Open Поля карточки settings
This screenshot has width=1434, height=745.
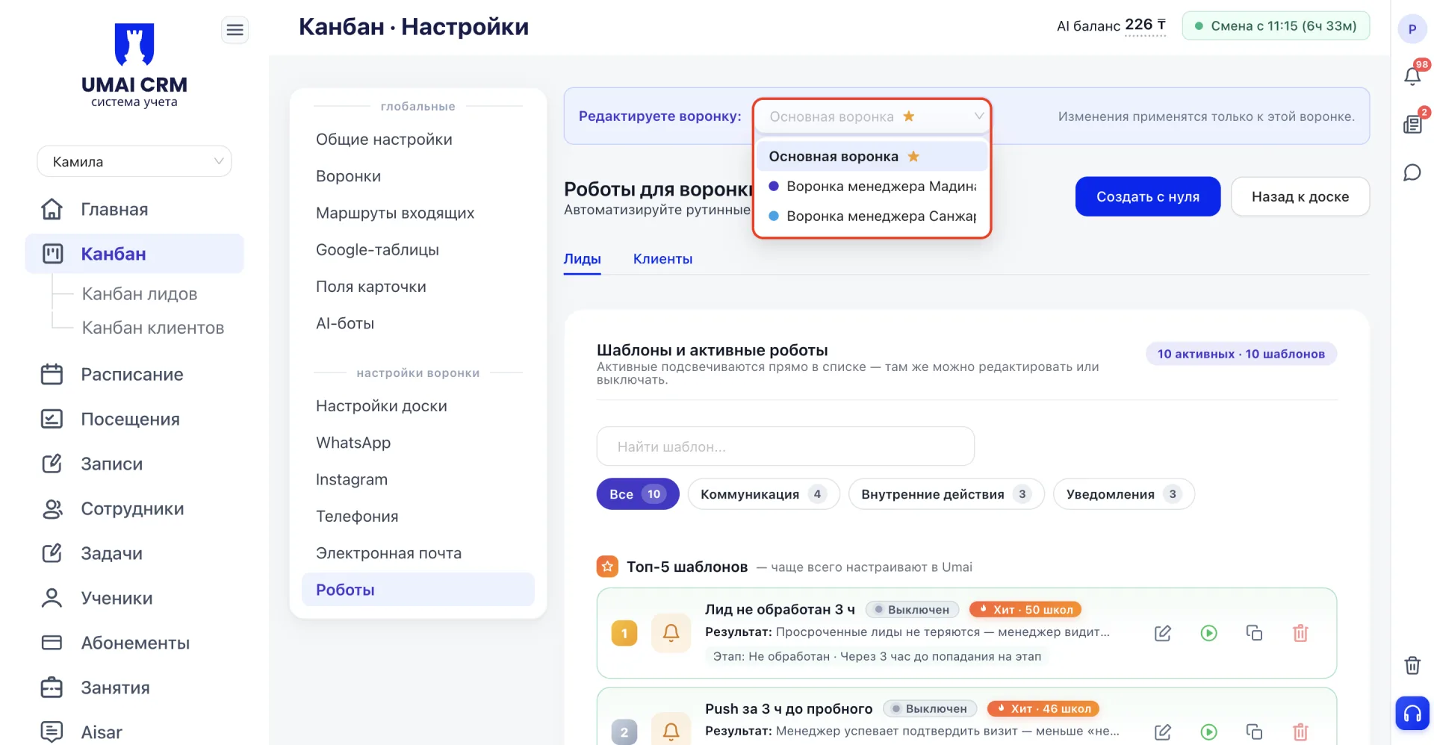coord(418,287)
